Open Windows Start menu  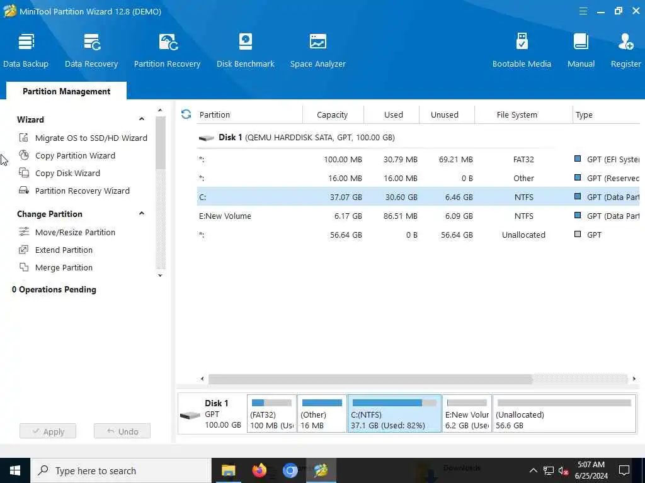(15, 470)
